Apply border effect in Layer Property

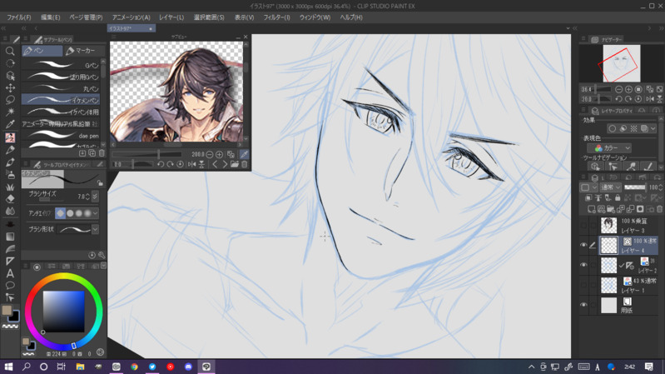click(612, 128)
